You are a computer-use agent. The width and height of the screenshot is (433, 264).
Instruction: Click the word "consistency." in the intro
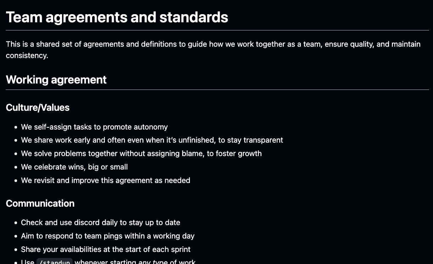click(x=27, y=56)
